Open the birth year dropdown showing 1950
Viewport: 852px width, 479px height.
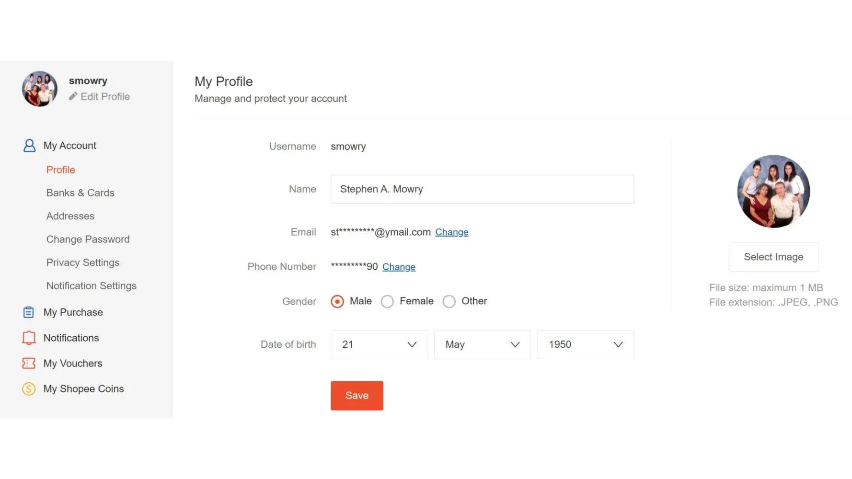point(585,344)
